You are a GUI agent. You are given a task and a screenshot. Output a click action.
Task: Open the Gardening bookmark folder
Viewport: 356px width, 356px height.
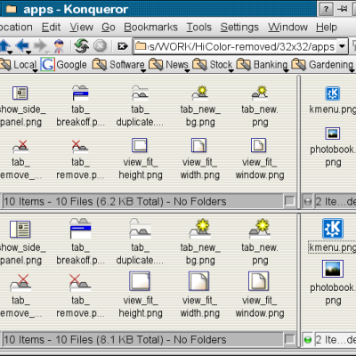point(322,65)
